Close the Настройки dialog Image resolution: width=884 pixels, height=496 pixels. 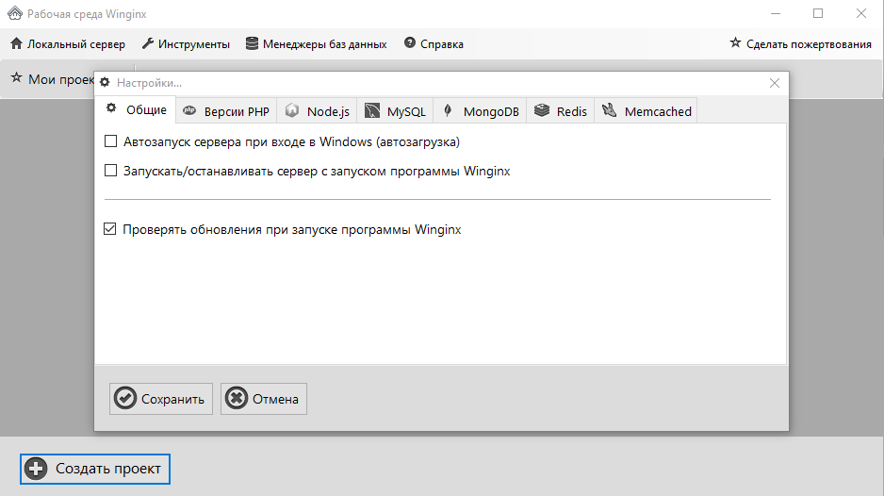click(x=775, y=83)
